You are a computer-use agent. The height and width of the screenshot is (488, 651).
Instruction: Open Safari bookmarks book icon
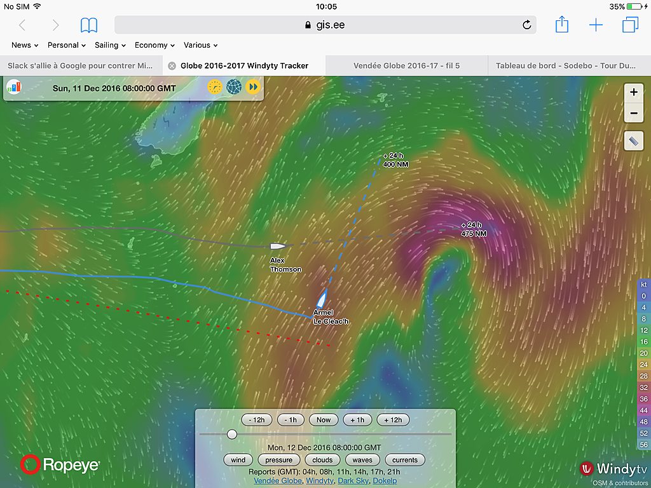tap(89, 25)
